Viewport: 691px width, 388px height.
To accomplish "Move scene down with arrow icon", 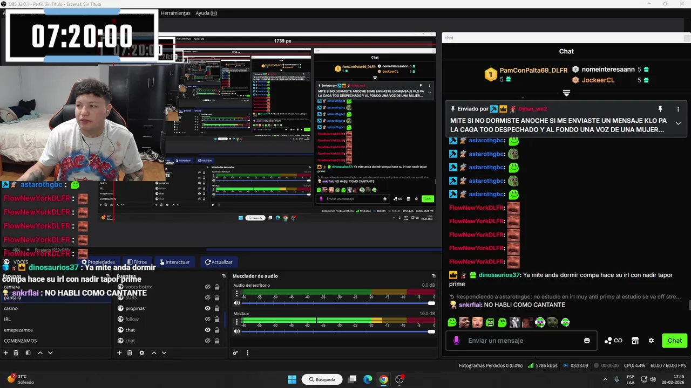I will 50,353.
